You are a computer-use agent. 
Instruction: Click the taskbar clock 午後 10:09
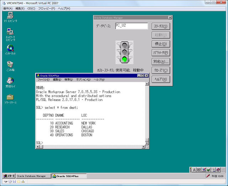217,176
